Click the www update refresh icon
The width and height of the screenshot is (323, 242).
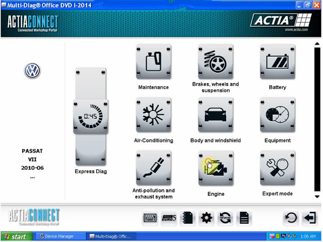(x=225, y=218)
